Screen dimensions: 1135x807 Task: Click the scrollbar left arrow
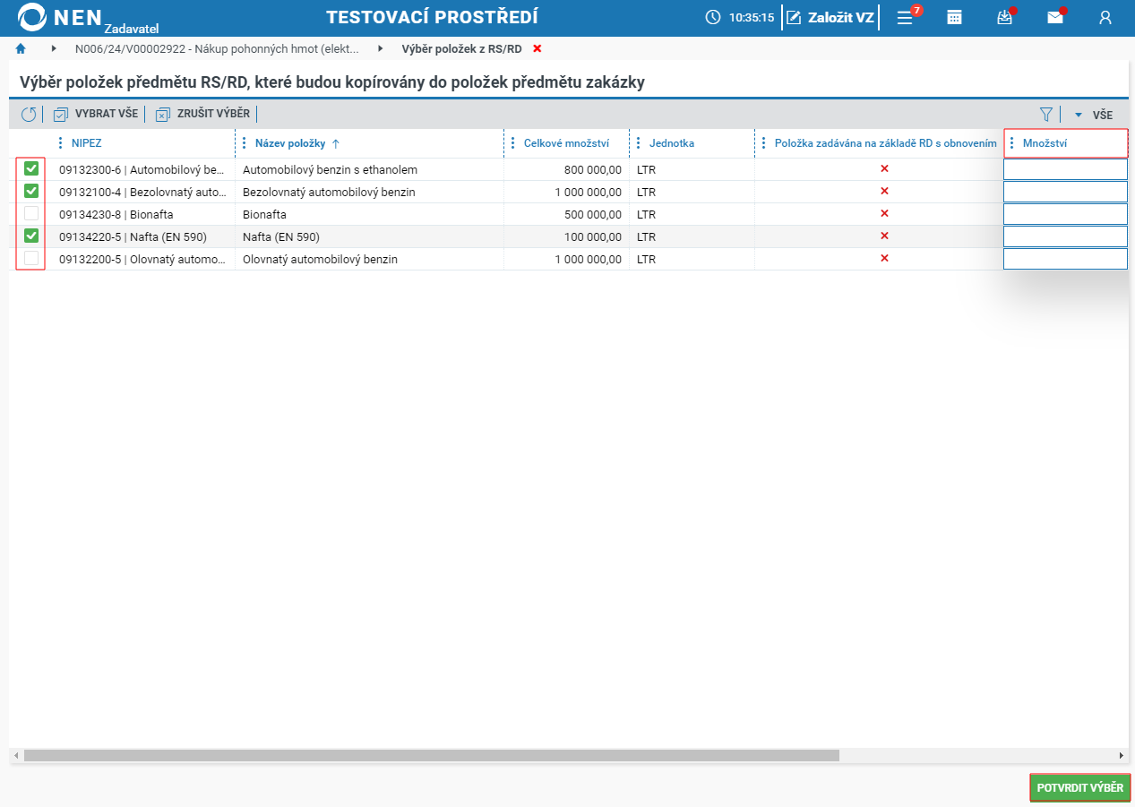(16, 755)
